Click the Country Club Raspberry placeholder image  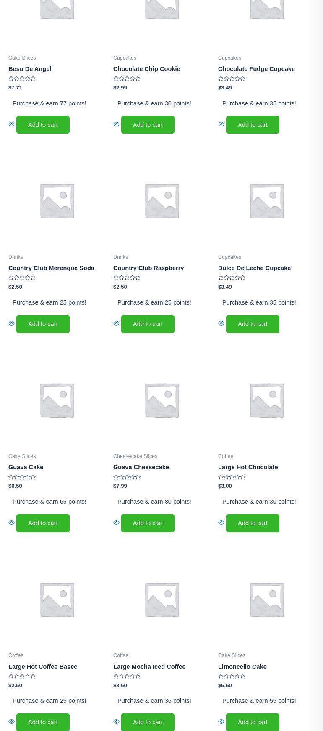coord(161,201)
